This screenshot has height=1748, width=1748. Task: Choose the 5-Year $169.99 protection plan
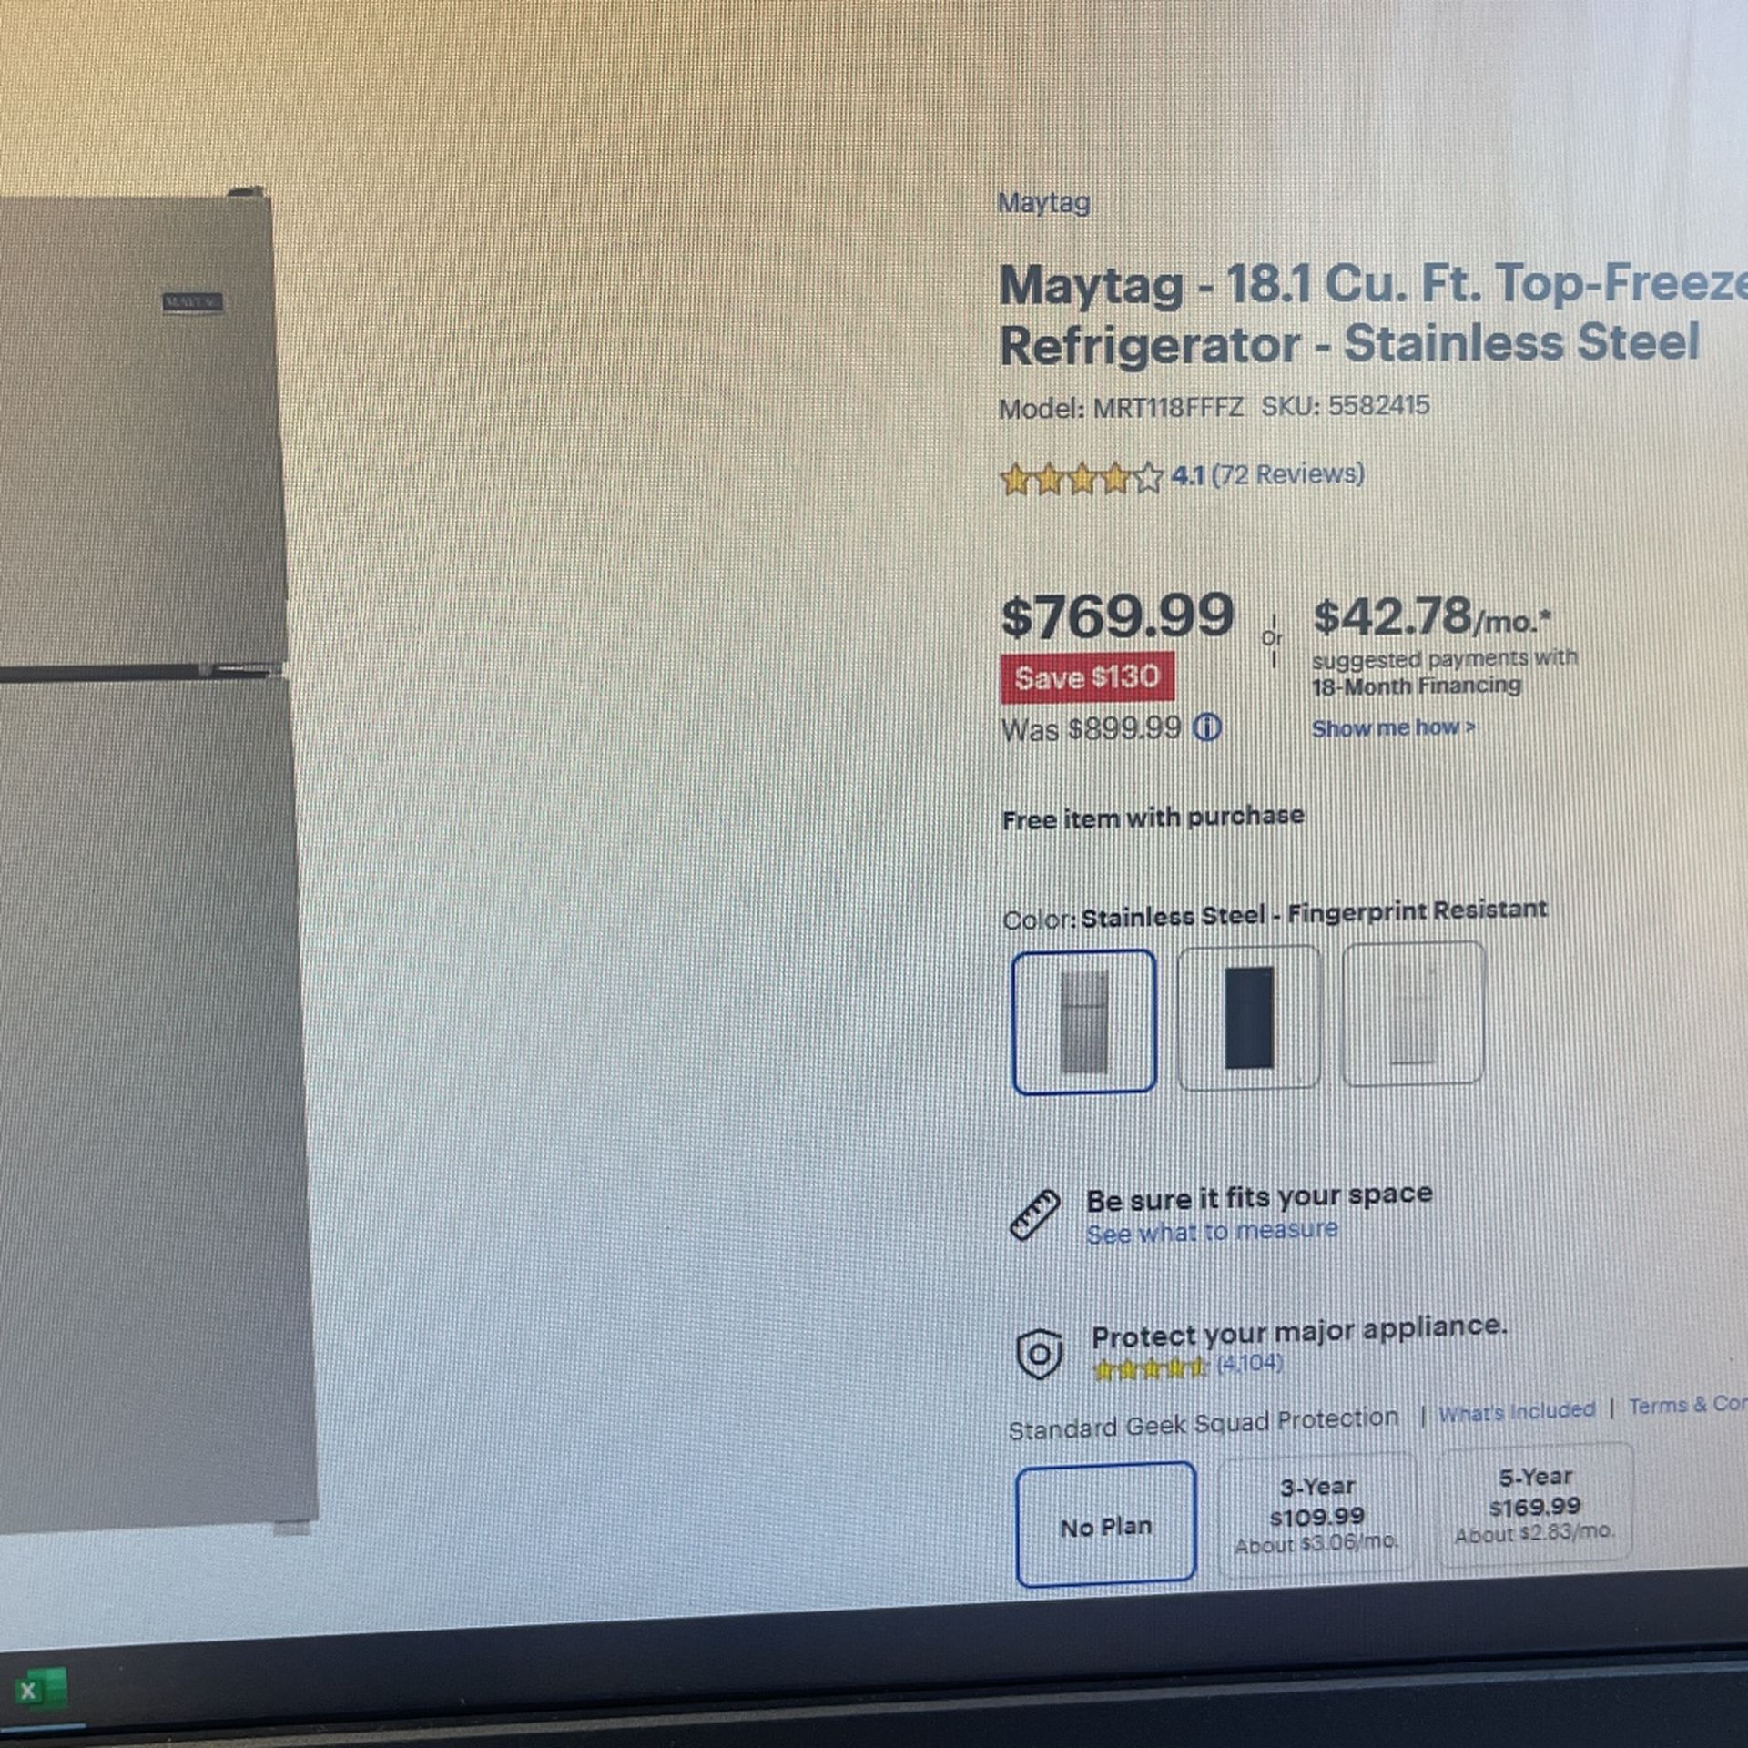click(1535, 1506)
